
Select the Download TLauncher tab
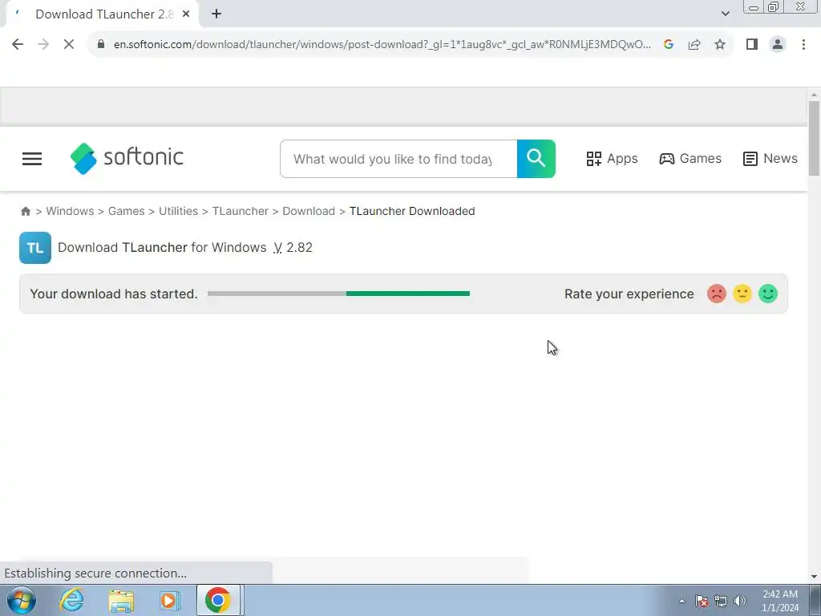click(x=102, y=14)
